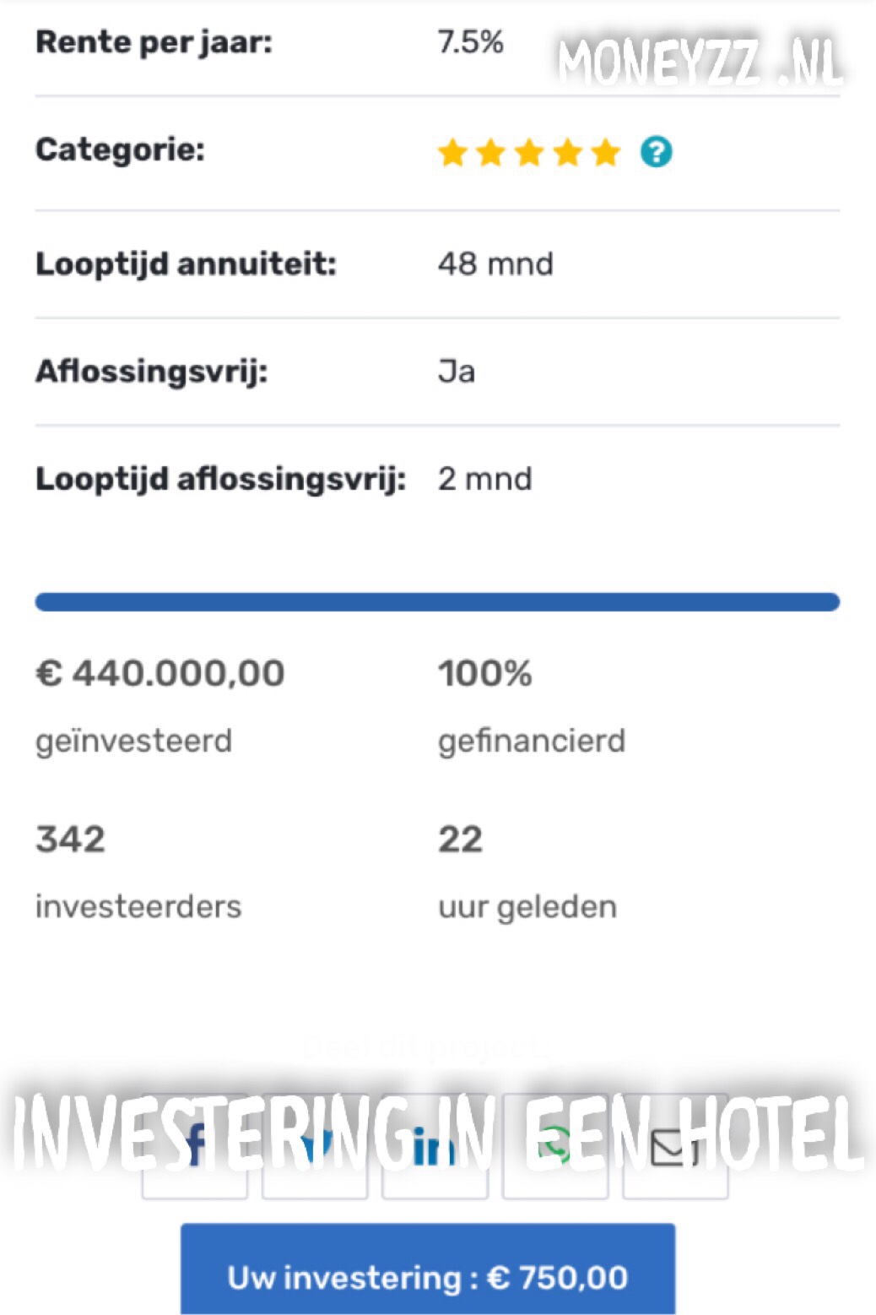Click the blue funding progress bar
Screen dimensions: 876x1315
click(x=437, y=601)
